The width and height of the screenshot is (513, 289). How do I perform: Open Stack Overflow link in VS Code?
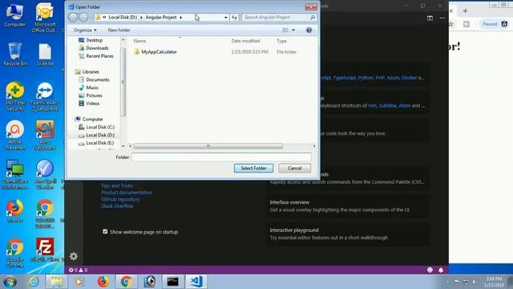117,206
